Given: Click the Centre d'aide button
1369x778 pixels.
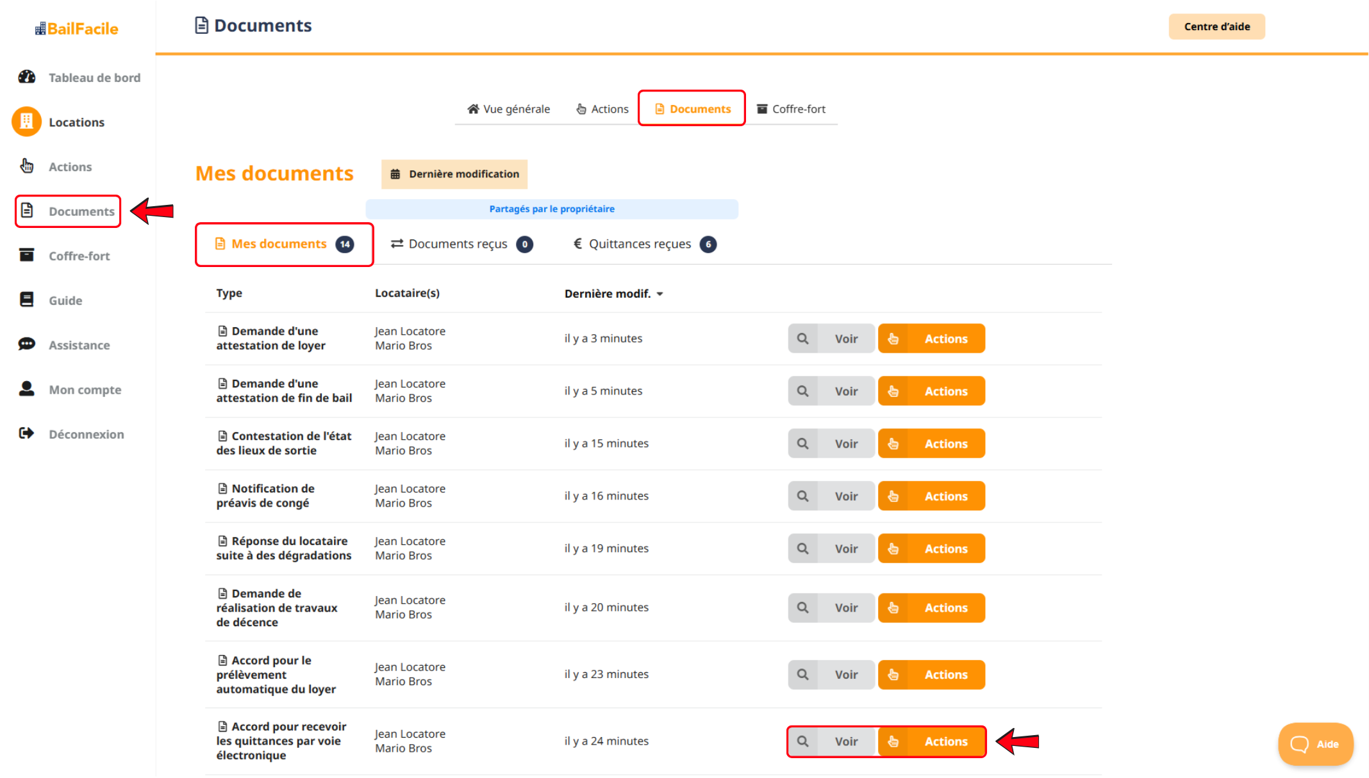Looking at the screenshot, I should pos(1216,27).
